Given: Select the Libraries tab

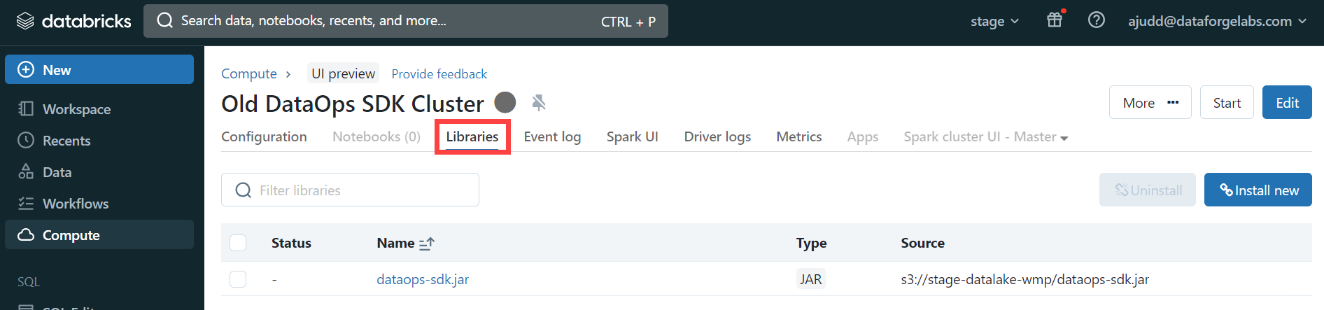Looking at the screenshot, I should point(472,137).
